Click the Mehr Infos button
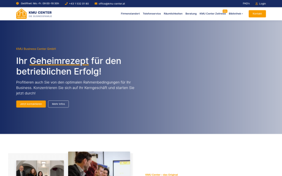 click(x=58, y=104)
